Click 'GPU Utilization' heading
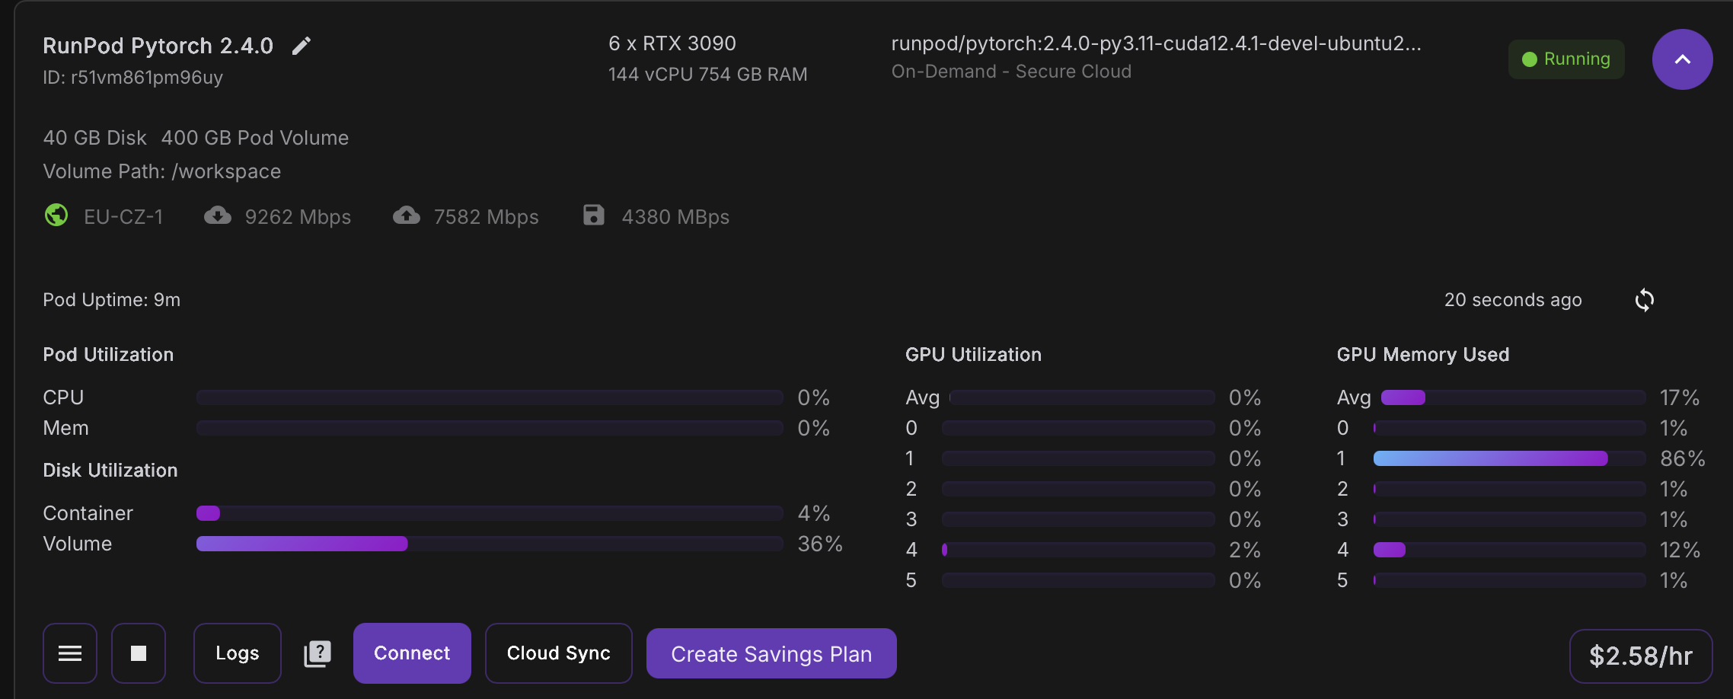Viewport: 1733px width, 699px height. [x=973, y=355]
